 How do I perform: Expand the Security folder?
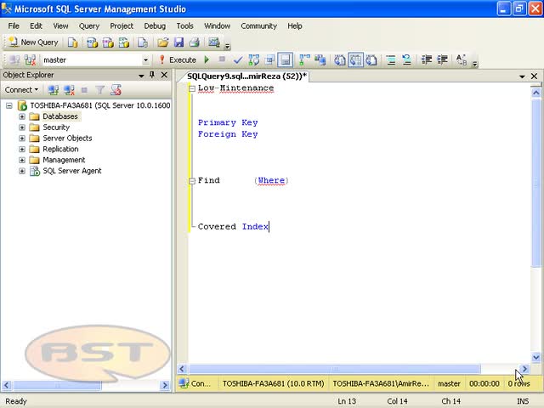[22, 127]
